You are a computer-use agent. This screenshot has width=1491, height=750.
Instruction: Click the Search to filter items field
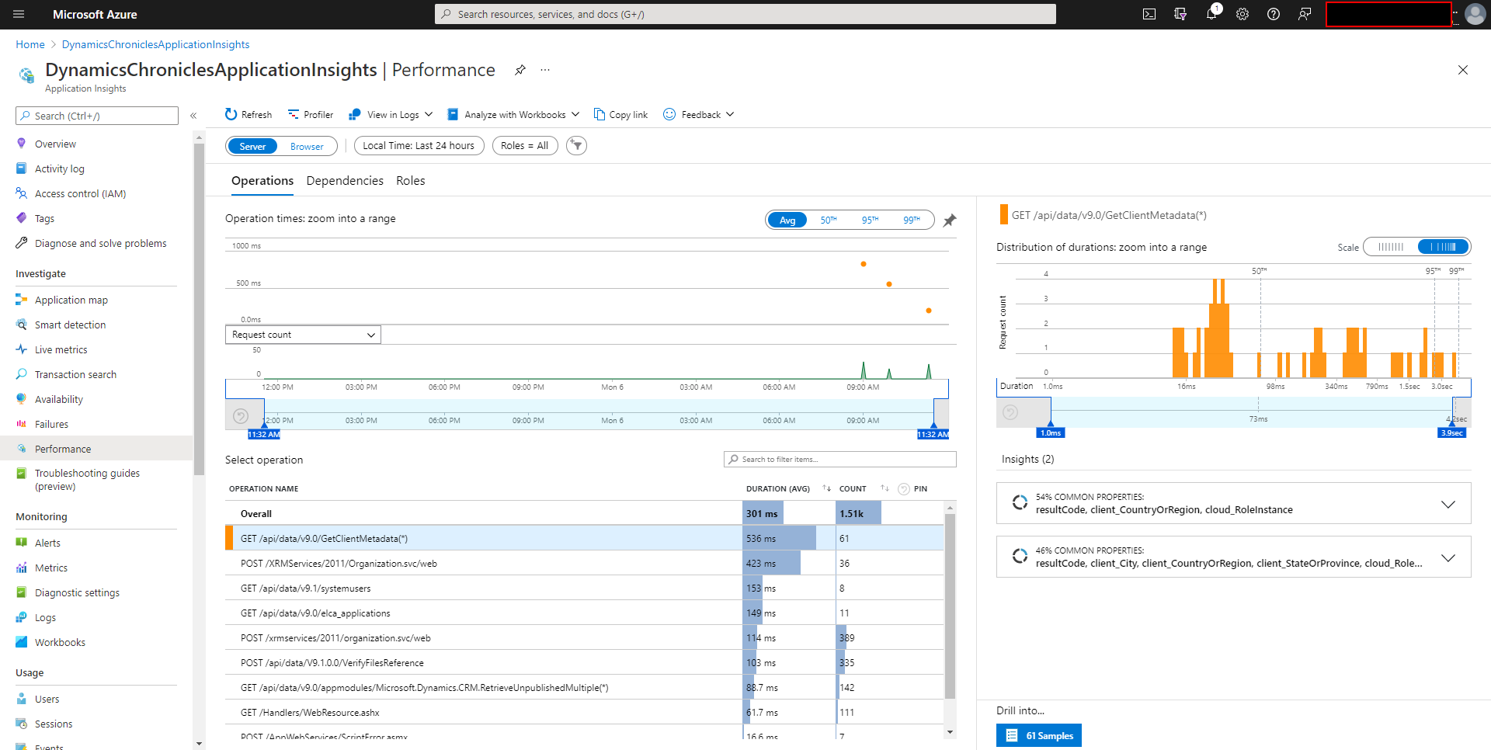coord(839,459)
